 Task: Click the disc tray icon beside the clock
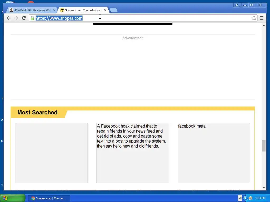tap(250, 198)
